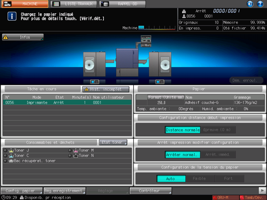The image size is (267, 200).
Task: Click the clock icon at 09:29
Action: click(3, 197)
